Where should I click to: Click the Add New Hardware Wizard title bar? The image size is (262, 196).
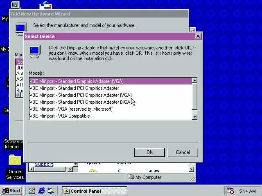click(99, 14)
